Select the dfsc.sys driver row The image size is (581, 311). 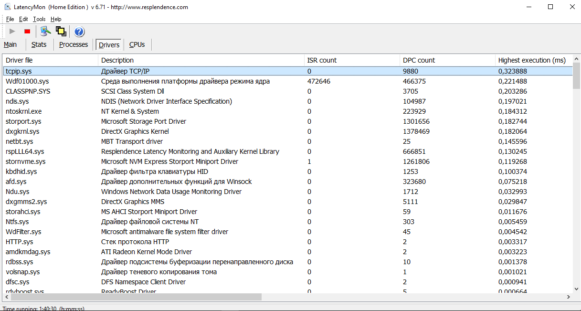(x=287, y=282)
